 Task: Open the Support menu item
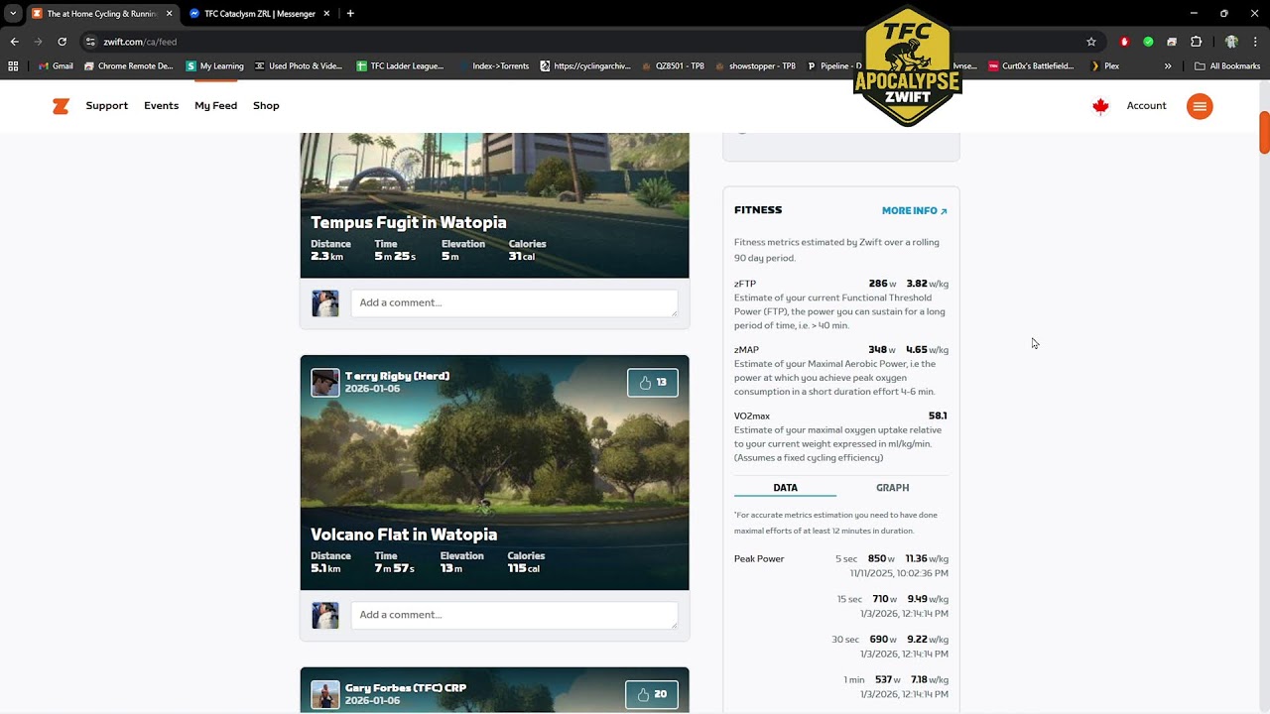tap(106, 106)
